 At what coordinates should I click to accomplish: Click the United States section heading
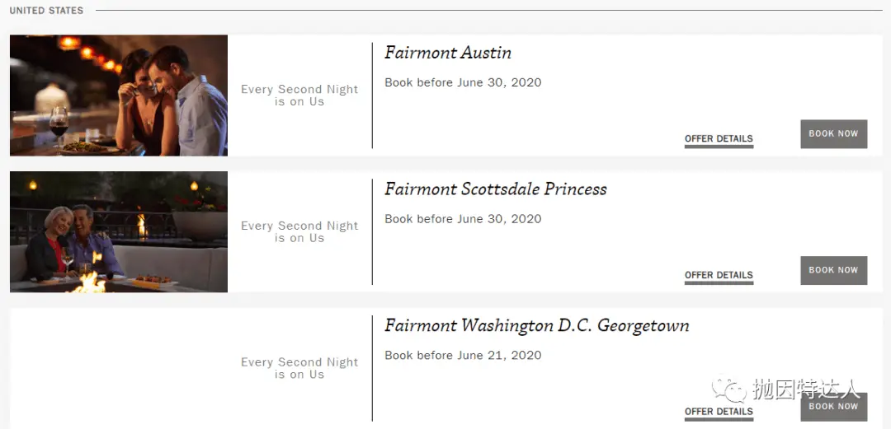point(46,10)
